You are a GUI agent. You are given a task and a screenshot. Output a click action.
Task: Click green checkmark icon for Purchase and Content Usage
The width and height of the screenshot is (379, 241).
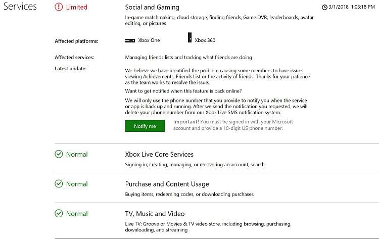point(59,184)
